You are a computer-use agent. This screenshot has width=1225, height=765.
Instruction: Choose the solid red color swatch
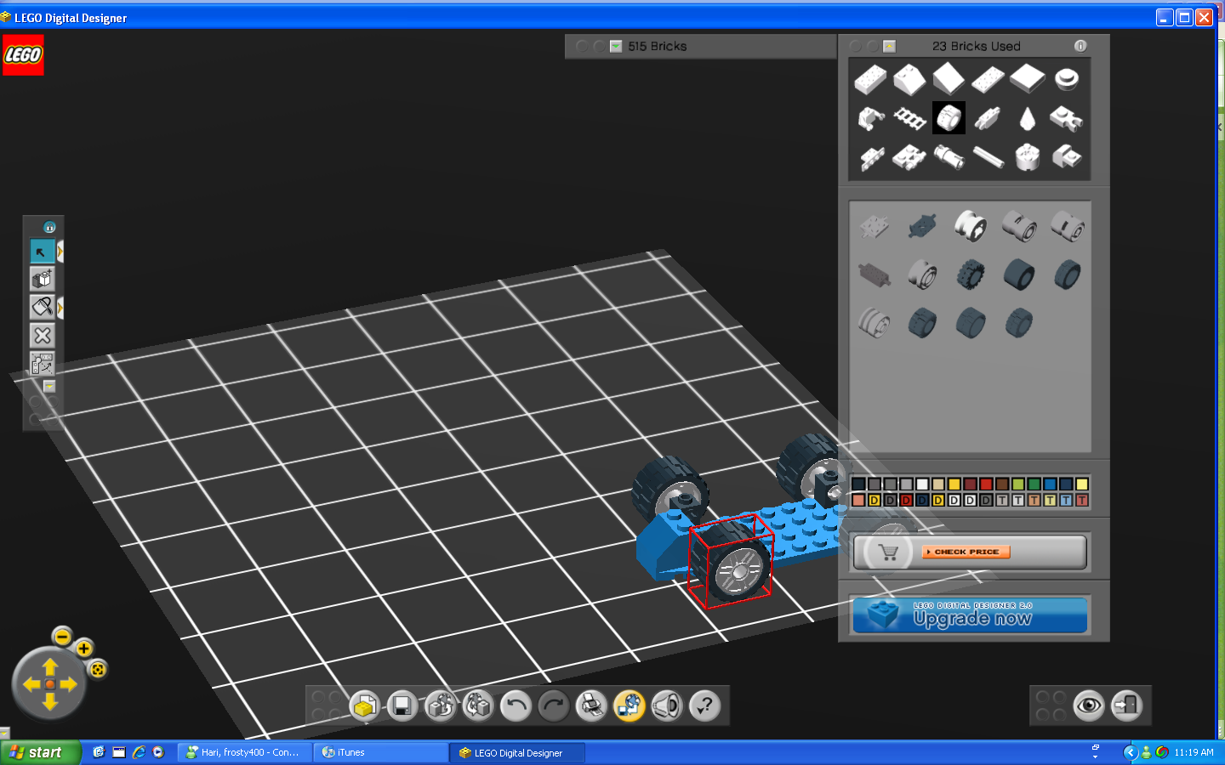(986, 484)
